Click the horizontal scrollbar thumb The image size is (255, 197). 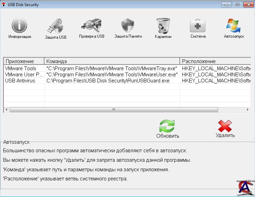coord(114,110)
